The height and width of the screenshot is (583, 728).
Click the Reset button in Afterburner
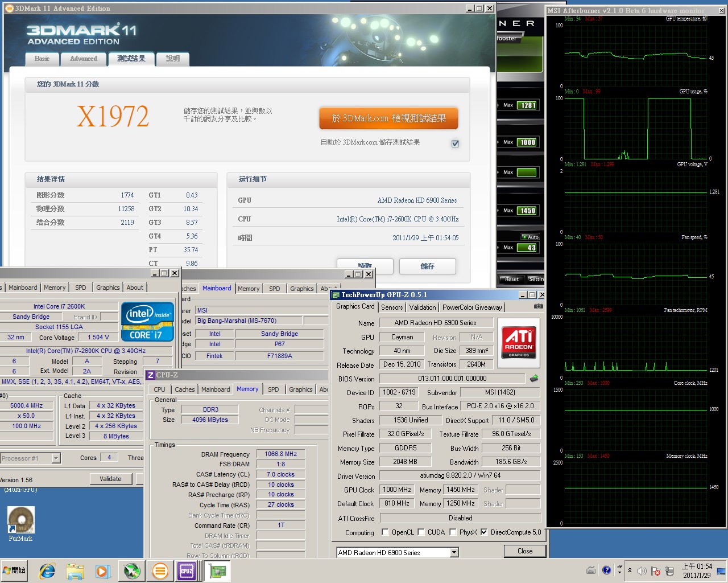(512, 279)
